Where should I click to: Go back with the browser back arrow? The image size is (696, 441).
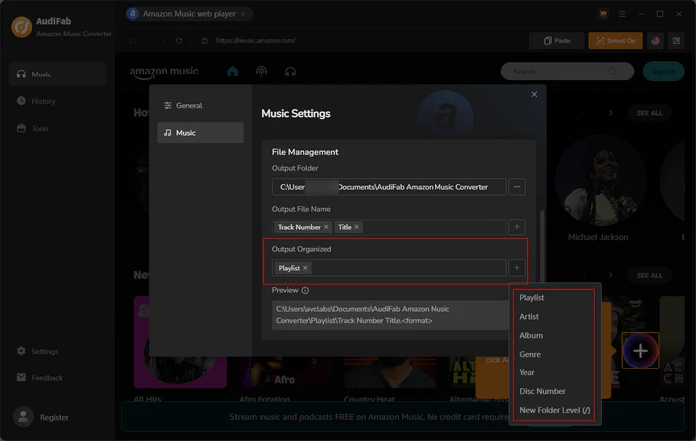click(x=148, y=41)
